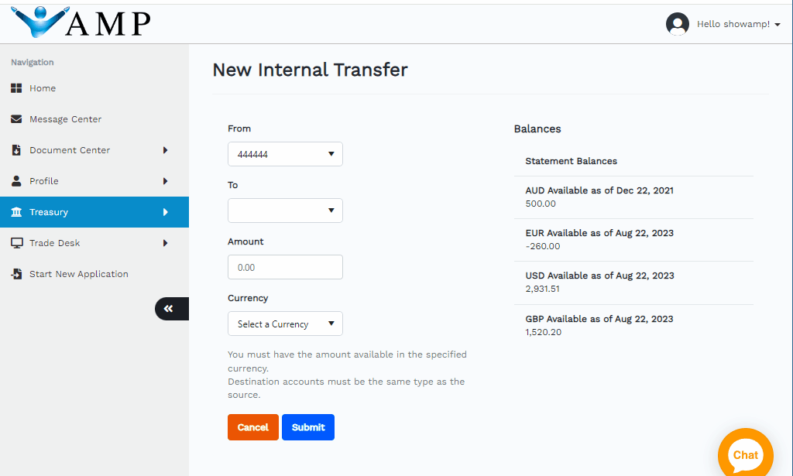793x476 pixels.
Task: Expand the Hello showamp user menu
Action: [737, 24]
